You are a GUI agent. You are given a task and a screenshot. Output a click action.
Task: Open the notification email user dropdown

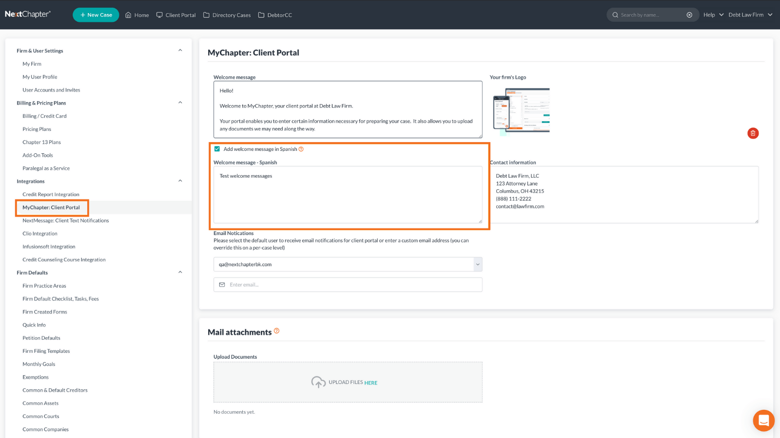click(x=348, y=264)
